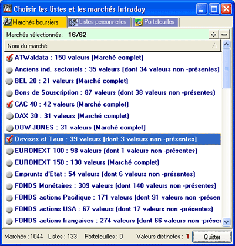The height and width of the screenshot is (246, 235).
Task: Close the Intraday window
Action: [x=226, y=9]
